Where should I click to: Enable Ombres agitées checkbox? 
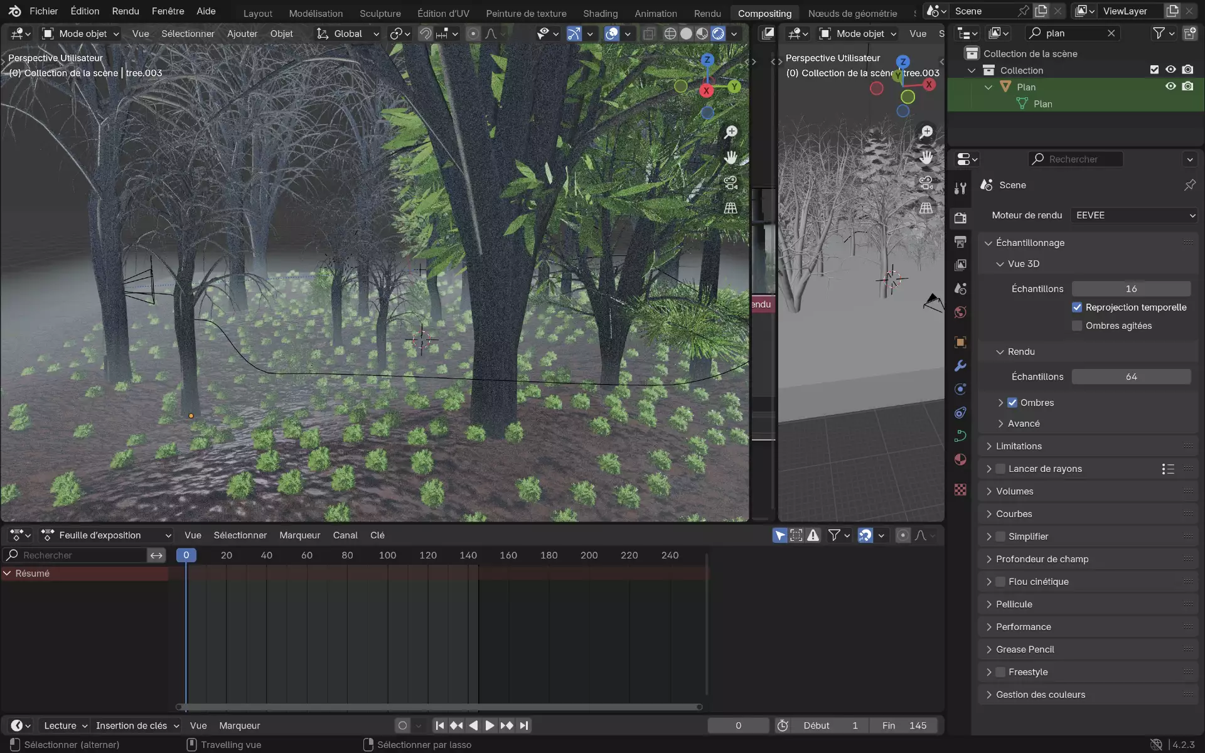1077,326
